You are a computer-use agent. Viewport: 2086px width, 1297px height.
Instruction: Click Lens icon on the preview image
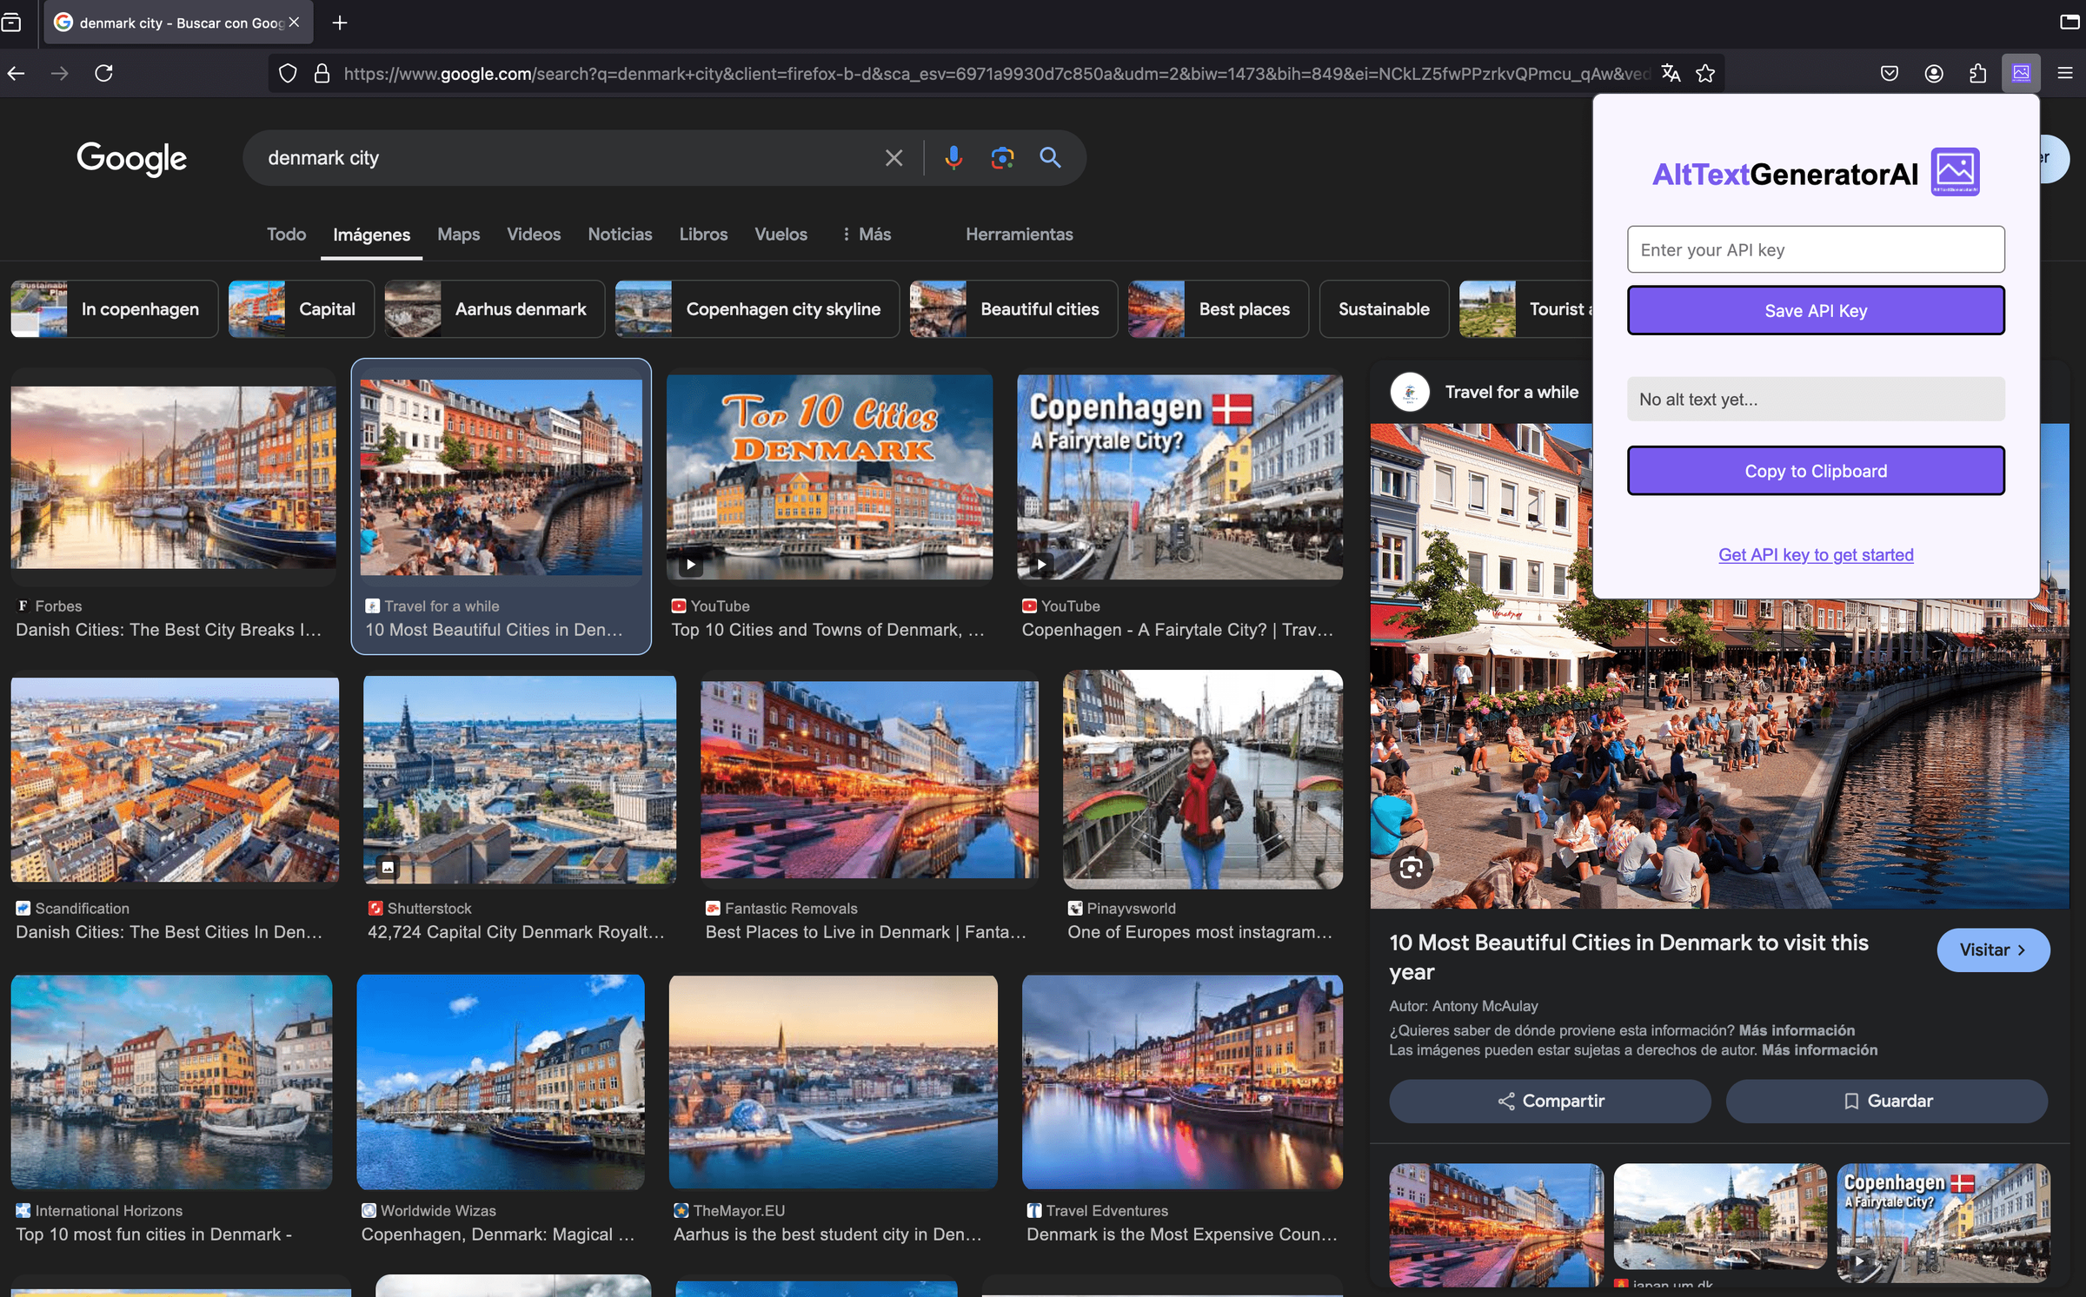(x=1411, y=867)
